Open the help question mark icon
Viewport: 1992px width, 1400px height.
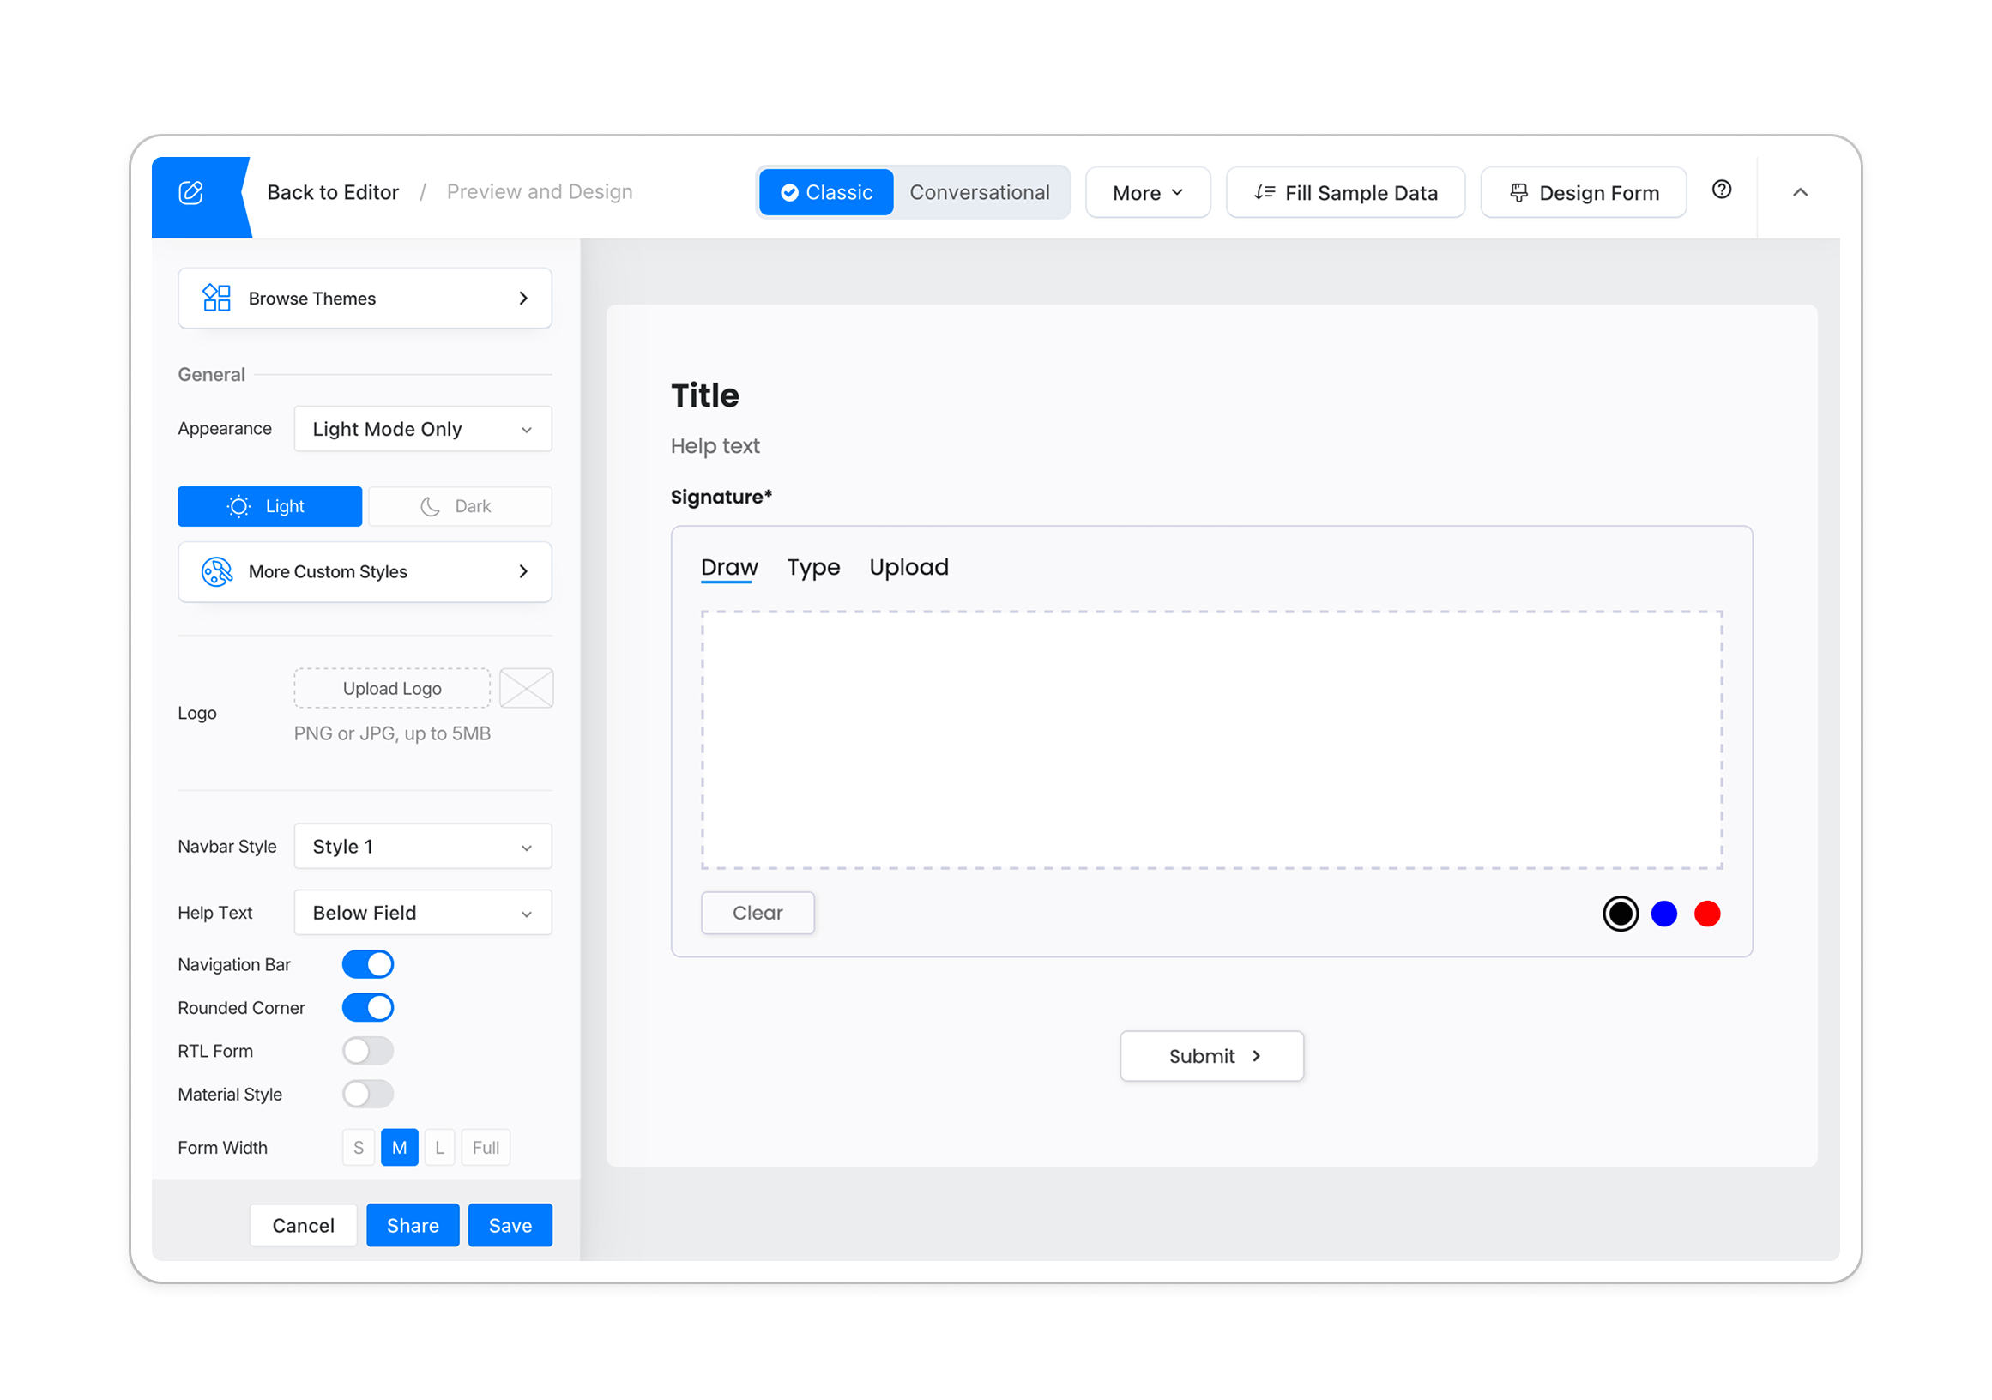click(x=1721, y=190)
